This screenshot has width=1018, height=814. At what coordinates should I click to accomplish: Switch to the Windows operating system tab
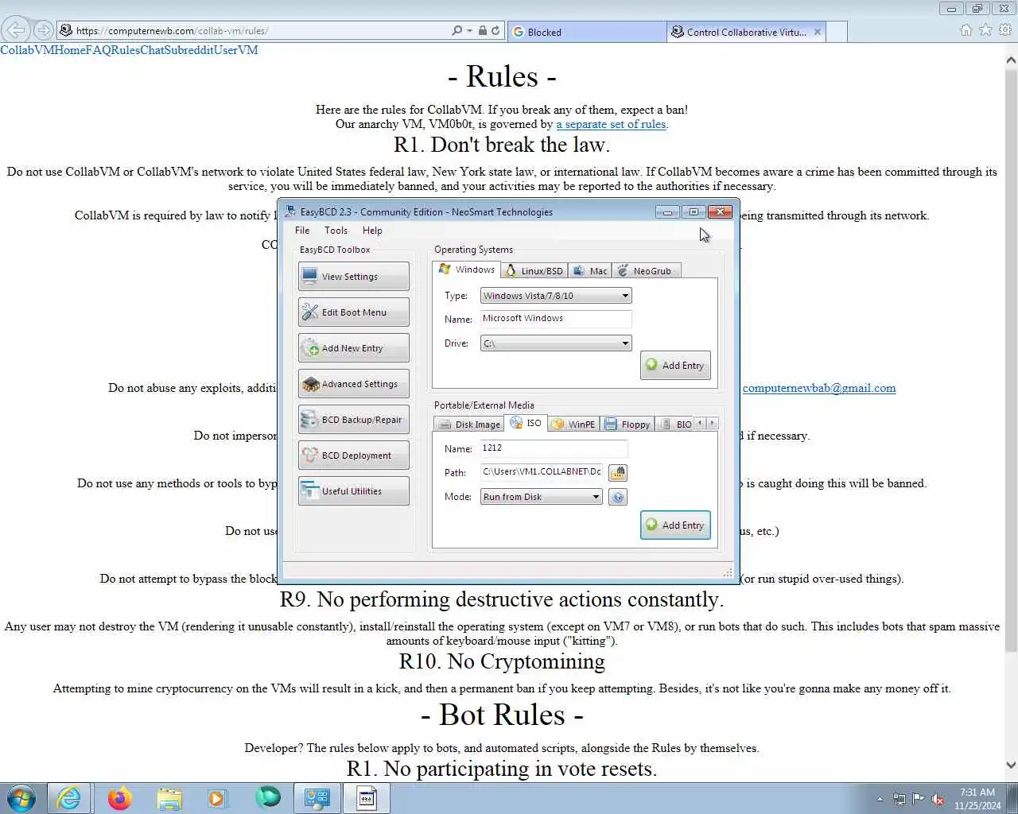pyautogui.click(x=467, y=269)
